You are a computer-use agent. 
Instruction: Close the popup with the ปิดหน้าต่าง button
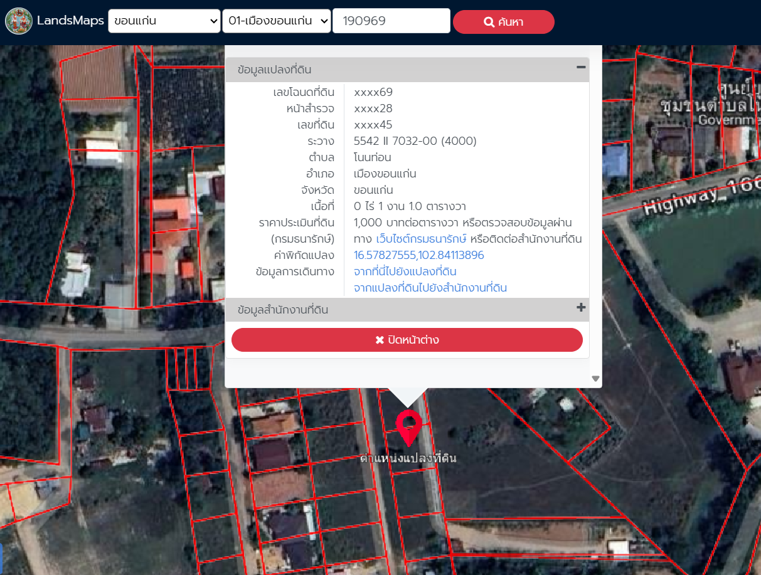[x=407, y=340]
